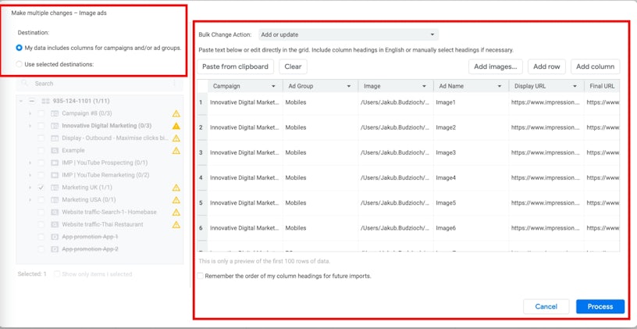Click campaign type icon for IMP YouTube Prospecting

pos(55,163)
